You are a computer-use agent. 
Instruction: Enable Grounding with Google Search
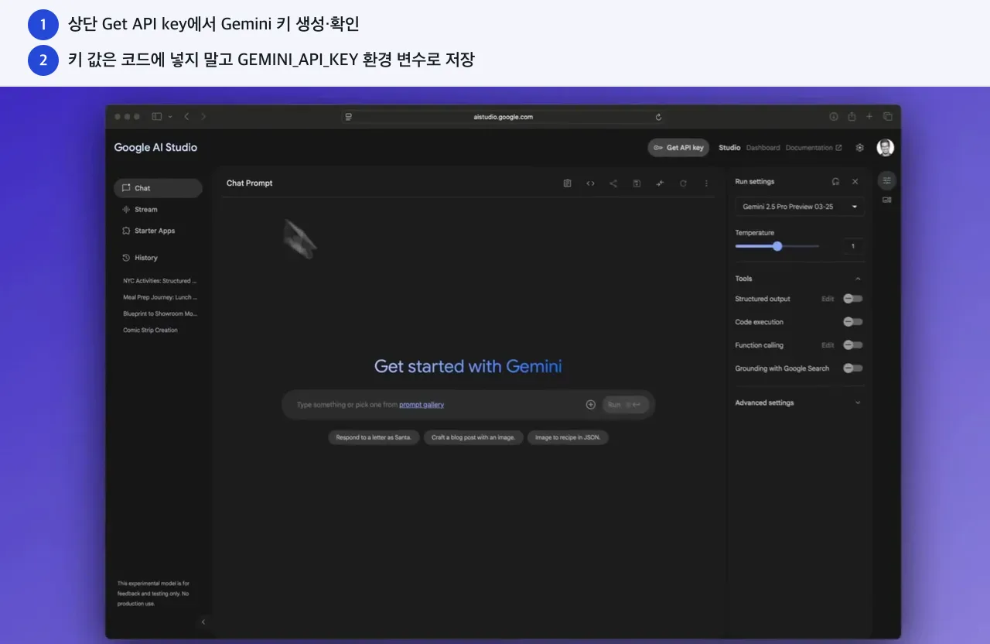(853, 368)
